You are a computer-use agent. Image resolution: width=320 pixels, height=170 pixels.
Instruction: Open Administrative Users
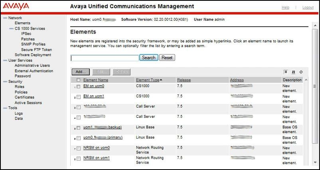coord(32,65)
